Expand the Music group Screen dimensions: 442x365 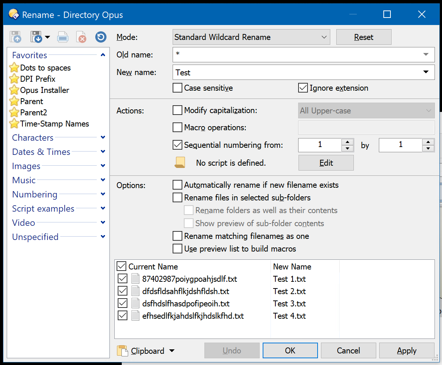(x=103, y=180)
